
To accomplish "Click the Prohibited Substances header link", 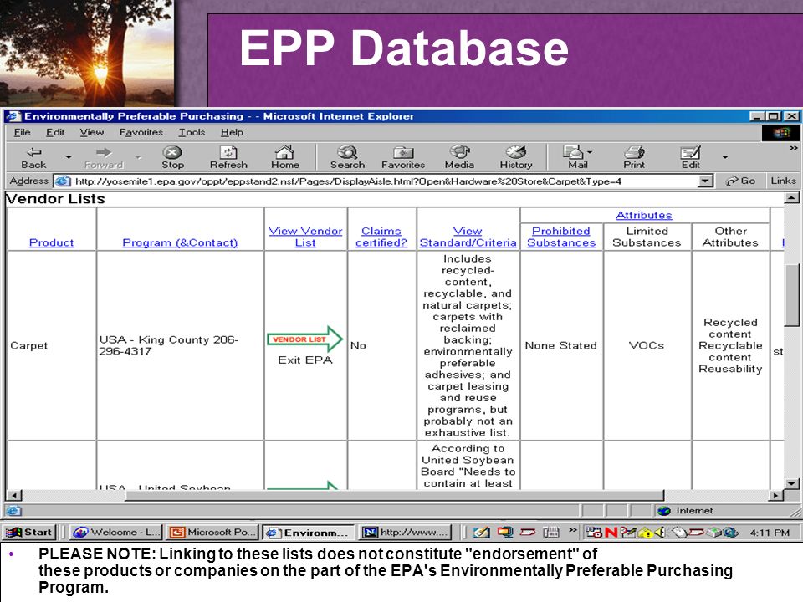I will (x=561, y=237).
